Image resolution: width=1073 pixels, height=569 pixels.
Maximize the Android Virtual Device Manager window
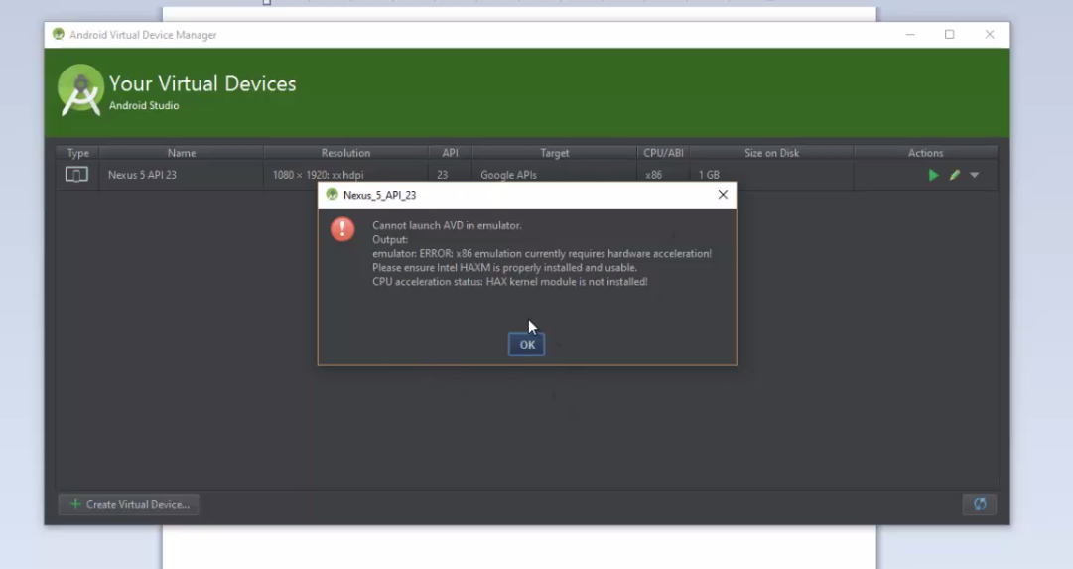click(949, 34)
